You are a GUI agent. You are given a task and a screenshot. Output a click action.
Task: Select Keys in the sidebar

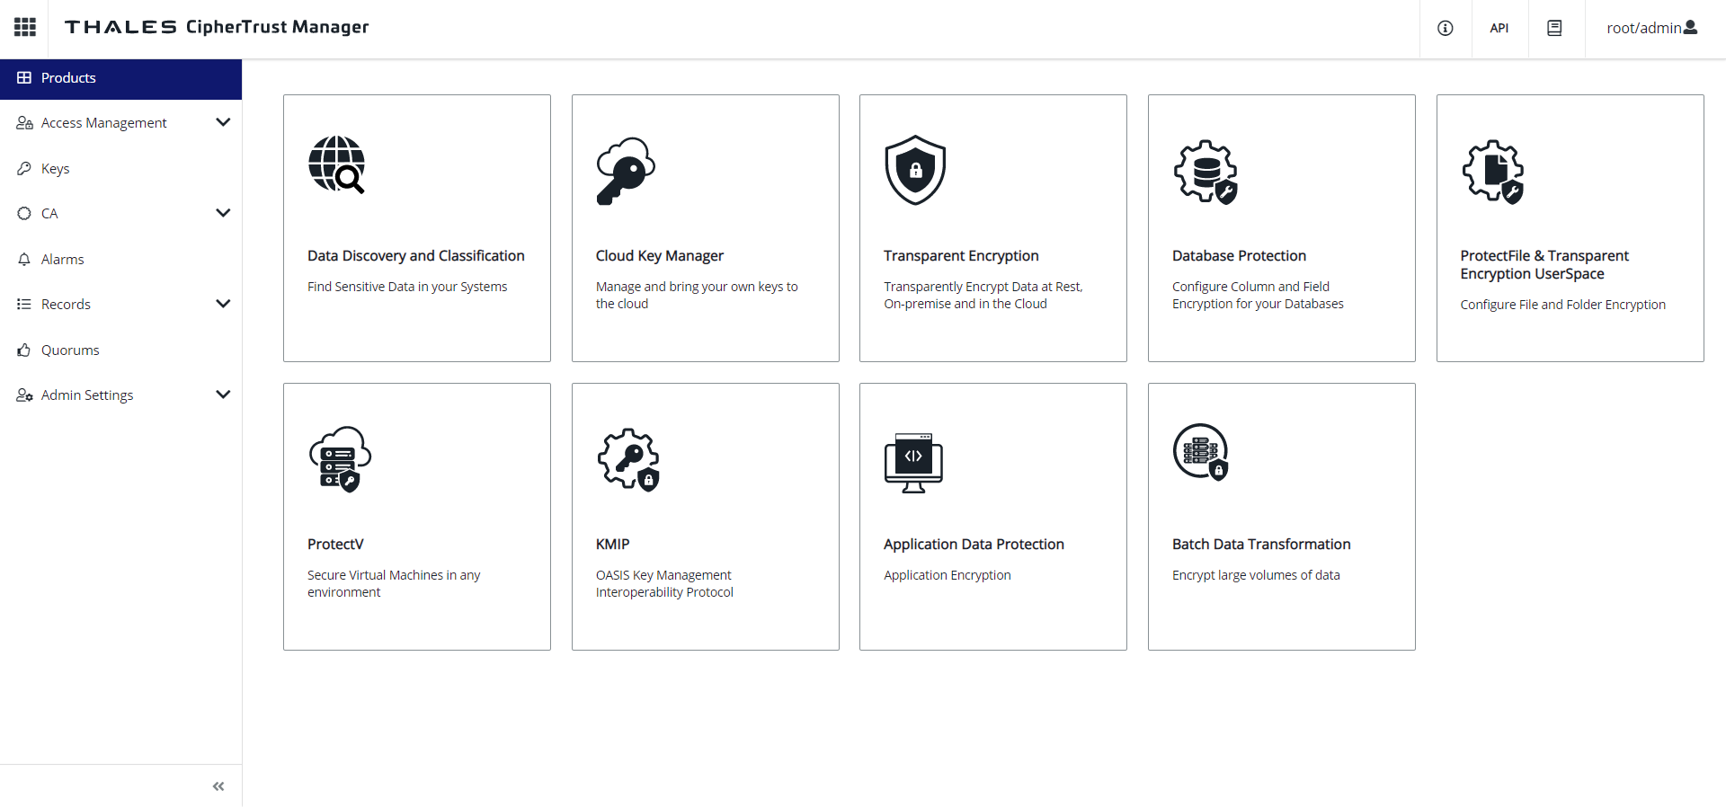pyautogui.click(x=55, y=169)
